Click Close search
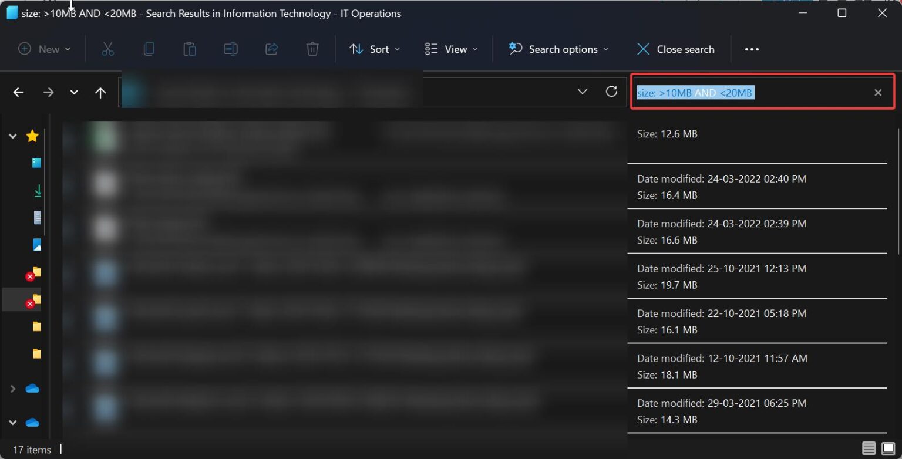This screenshot has height=459, width=902. [x=675, y=49]
